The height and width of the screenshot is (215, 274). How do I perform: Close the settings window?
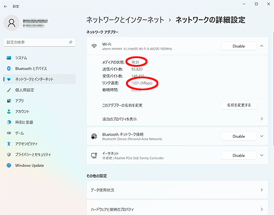pyautogui.click(x=269, y=4)
